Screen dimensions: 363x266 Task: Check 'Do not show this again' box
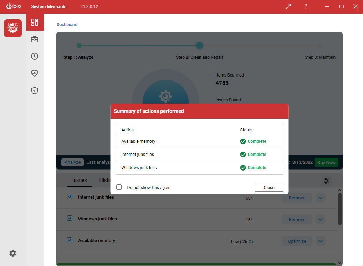tap(119, 187)
